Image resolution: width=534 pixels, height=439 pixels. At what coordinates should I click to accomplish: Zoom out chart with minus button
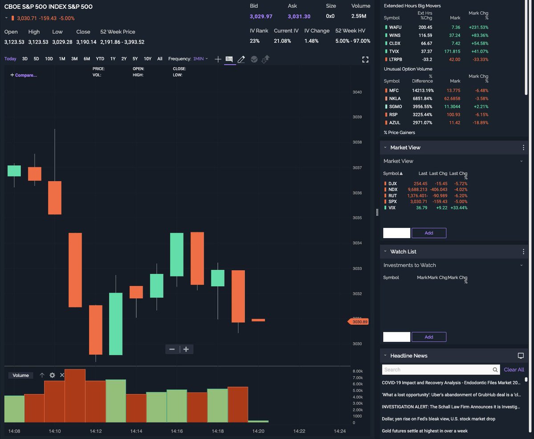pos(172,350)
